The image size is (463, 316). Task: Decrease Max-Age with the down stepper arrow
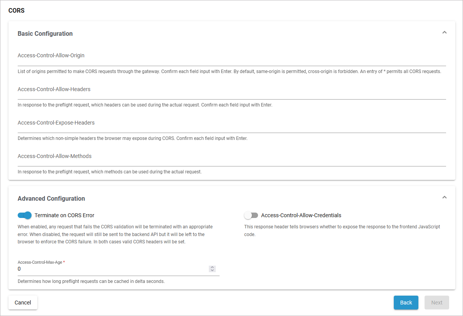pos(212,271)
